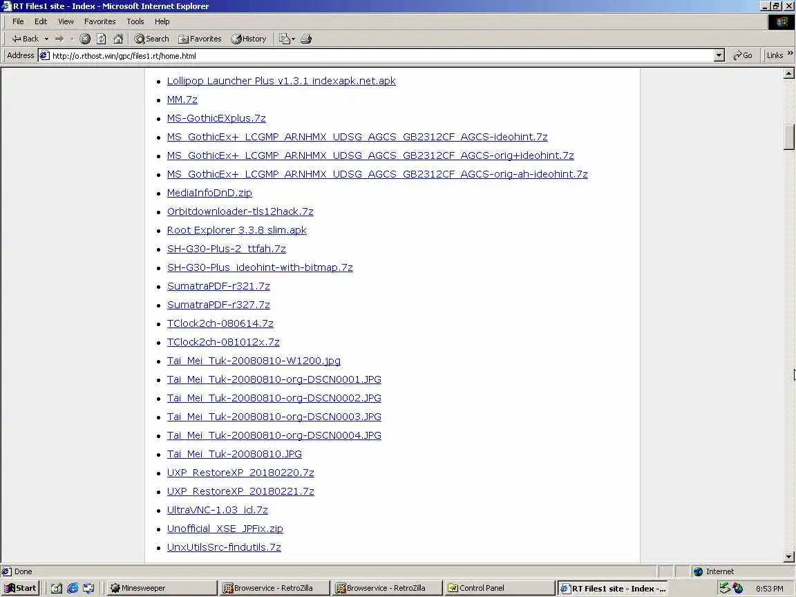Click the page icon in the Address bar
This screenshot has height=597, width=796.
tap(45, 55)
